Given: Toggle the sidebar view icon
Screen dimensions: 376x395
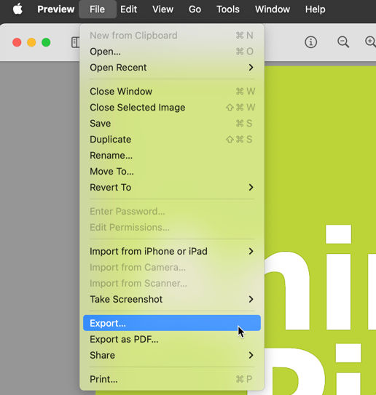Looking at the screenshot, I should point(76,42).
